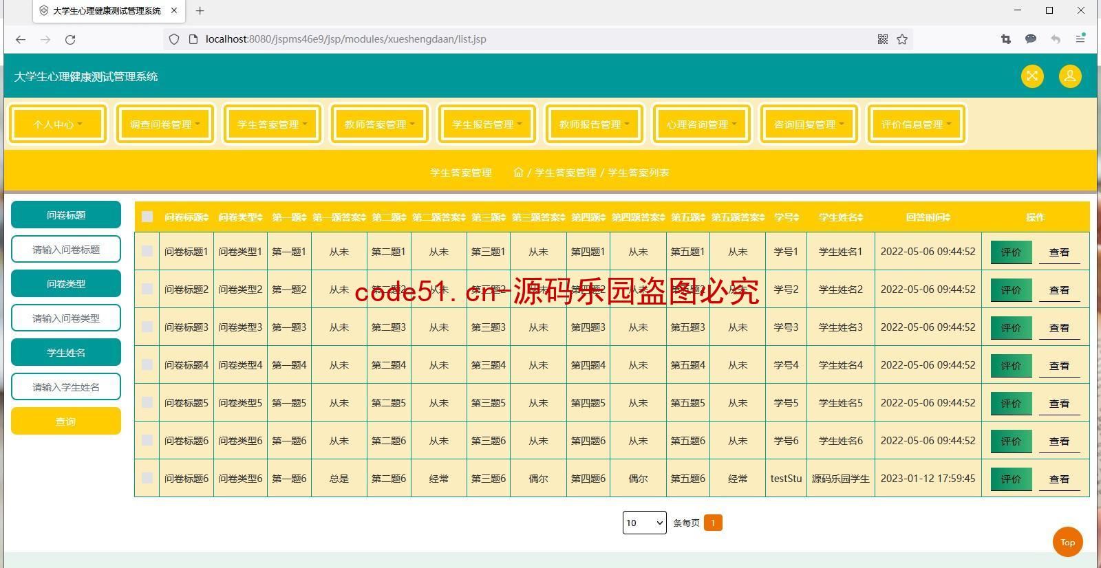Sort by 第五题答案 column arrows
The width and height of the screenshot is (1101, 568).
point(762,217)
